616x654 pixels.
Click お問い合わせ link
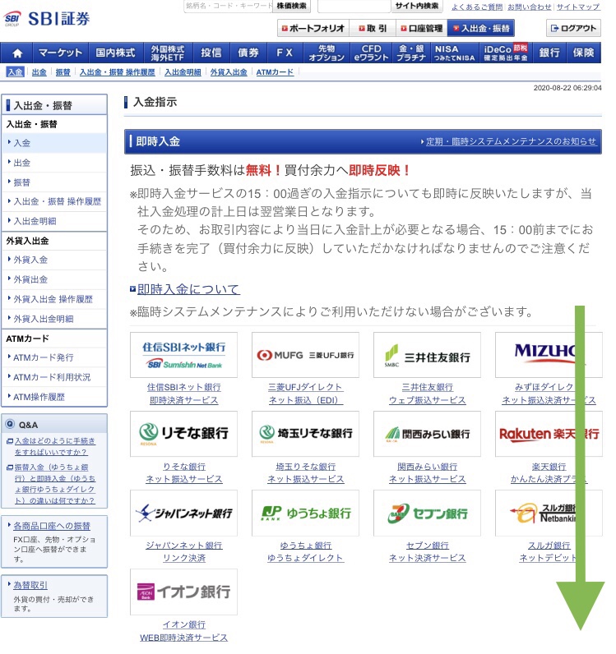coord(530,7)
